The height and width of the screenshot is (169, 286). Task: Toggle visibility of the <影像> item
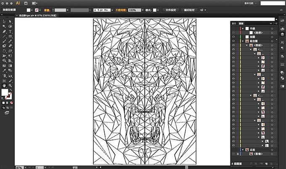233,154
